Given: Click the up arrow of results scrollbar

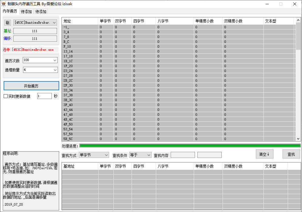Looking at the screenshot, I should tap(298, 20).
